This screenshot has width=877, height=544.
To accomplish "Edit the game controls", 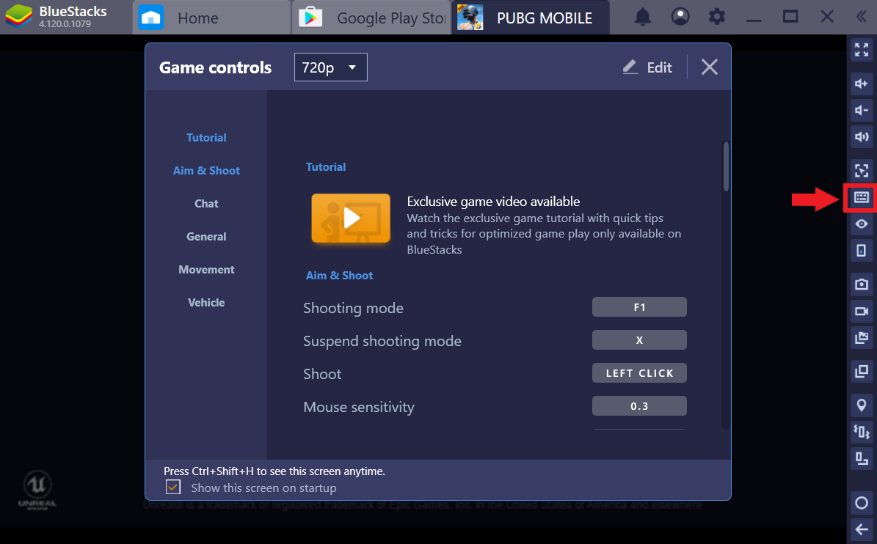I will pos(648,67).
